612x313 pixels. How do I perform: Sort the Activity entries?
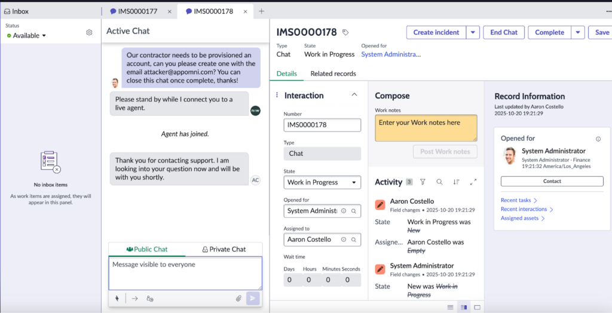click(456, 182)
